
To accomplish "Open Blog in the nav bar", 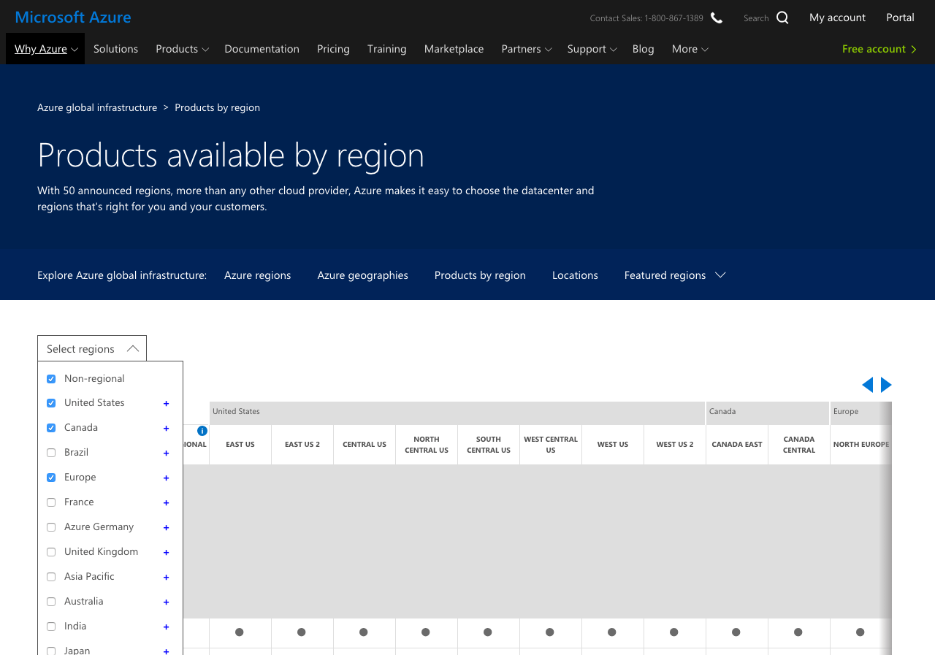I will pos(643,49).
